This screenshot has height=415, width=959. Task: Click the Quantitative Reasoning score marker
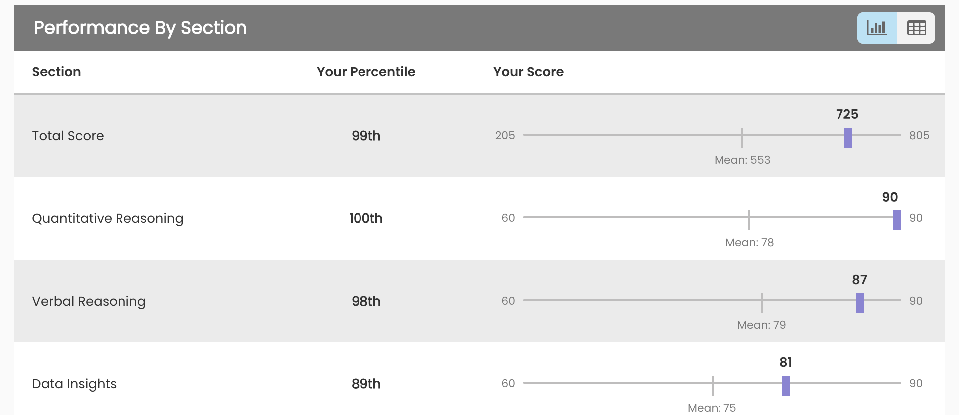click(897, 219)
